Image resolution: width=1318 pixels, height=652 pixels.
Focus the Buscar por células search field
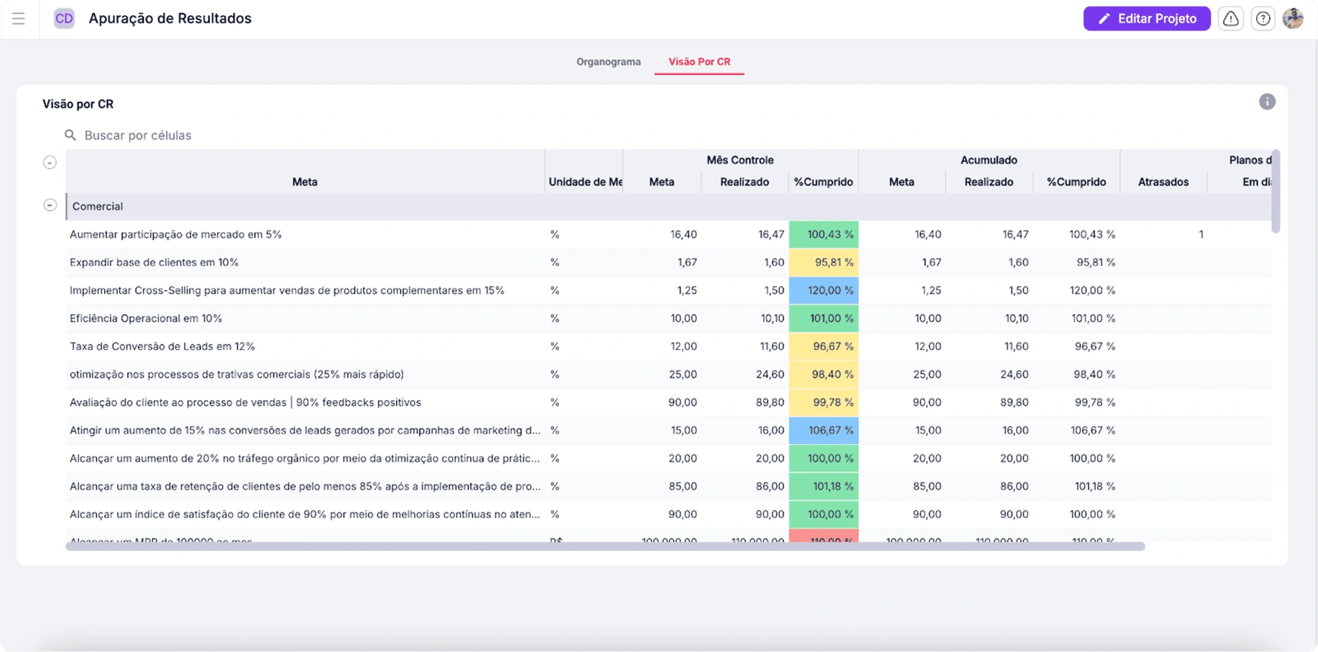pyautogui.click(x=138, y=136)
